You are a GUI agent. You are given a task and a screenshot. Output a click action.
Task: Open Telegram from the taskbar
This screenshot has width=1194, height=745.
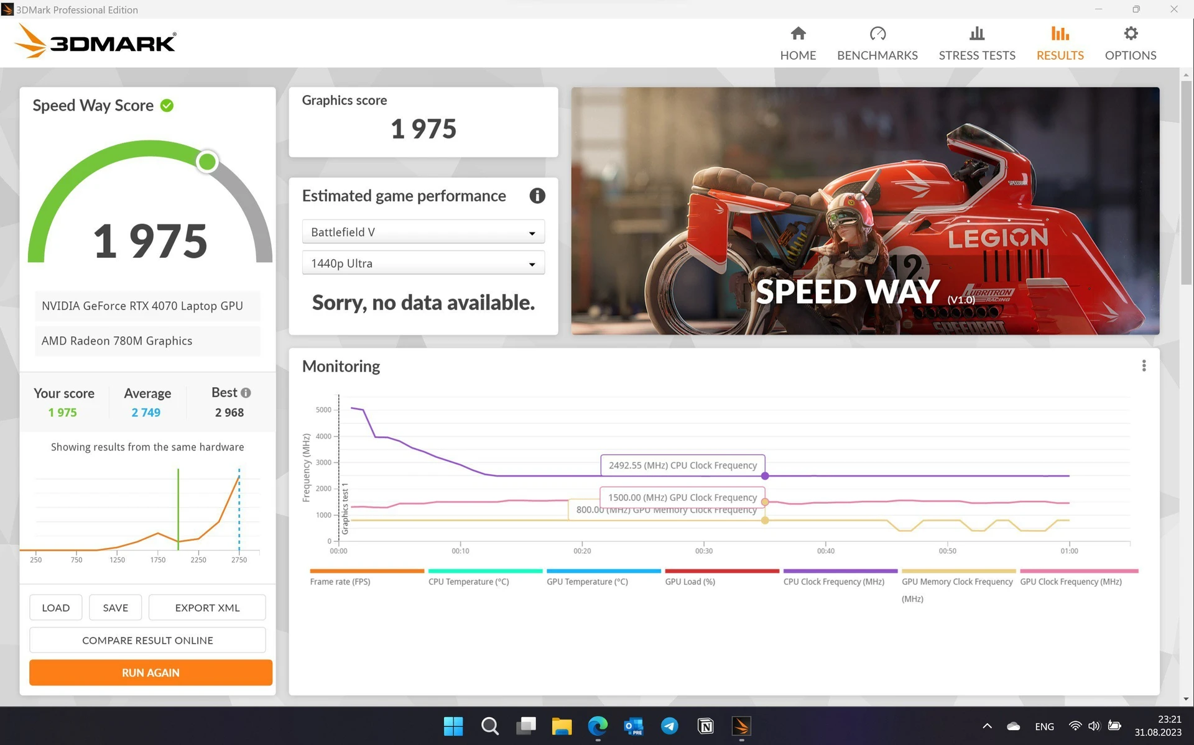click(x=669, y=726)
